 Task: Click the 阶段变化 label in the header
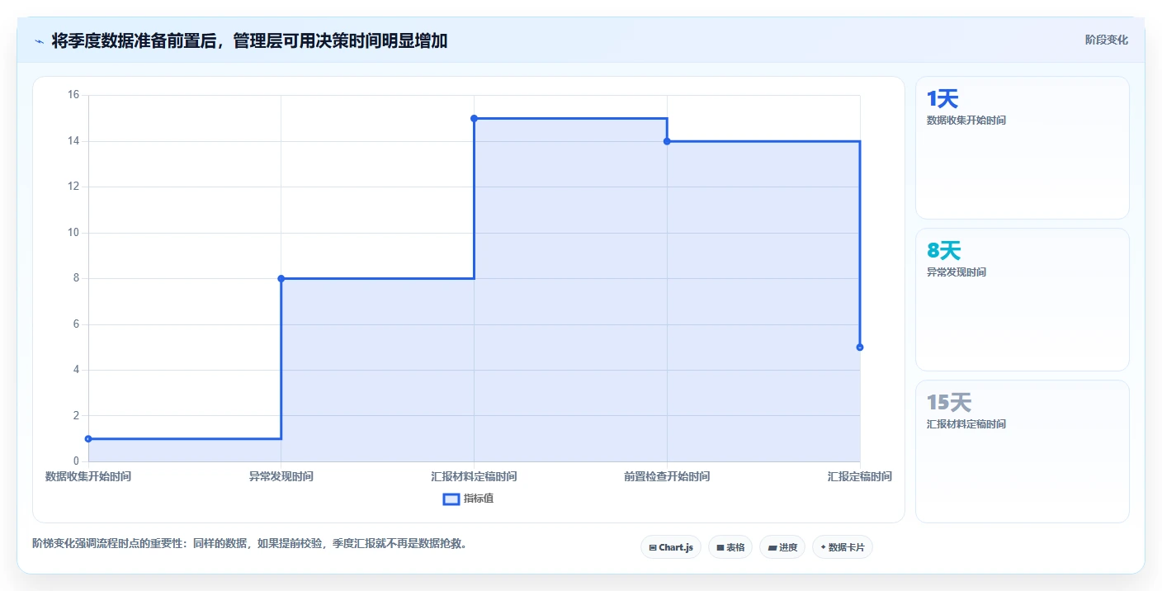(1106, 40)
